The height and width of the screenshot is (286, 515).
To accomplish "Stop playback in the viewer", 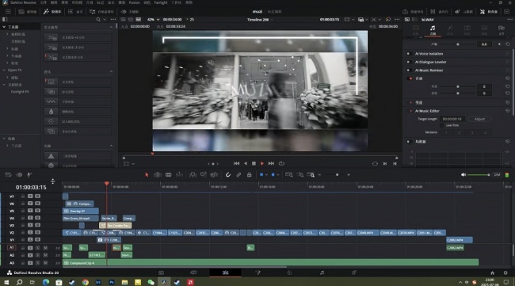I will coord(254,163).
